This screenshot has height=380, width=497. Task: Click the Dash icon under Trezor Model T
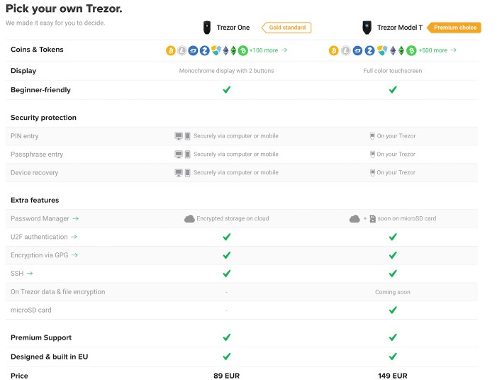(357, 50)
